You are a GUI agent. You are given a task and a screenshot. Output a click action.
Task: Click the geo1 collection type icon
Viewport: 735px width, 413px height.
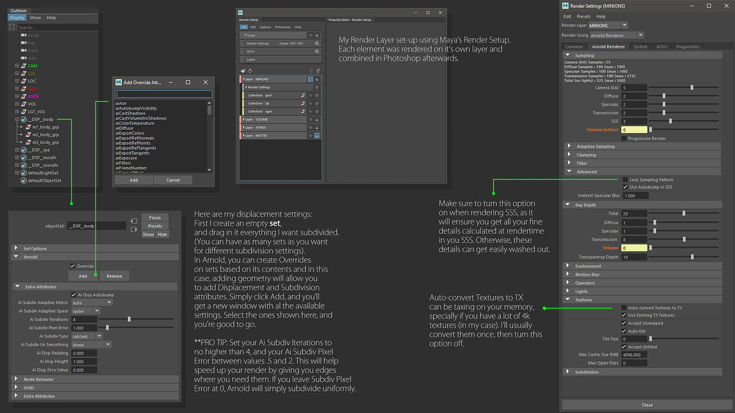(x=303, y=95)
